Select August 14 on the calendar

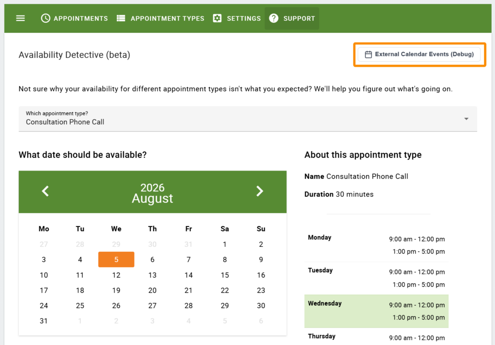point(189,275)
